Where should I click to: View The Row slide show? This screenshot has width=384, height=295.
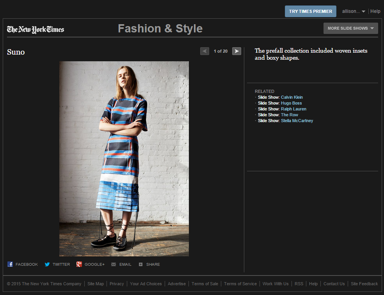coord(290,115)
